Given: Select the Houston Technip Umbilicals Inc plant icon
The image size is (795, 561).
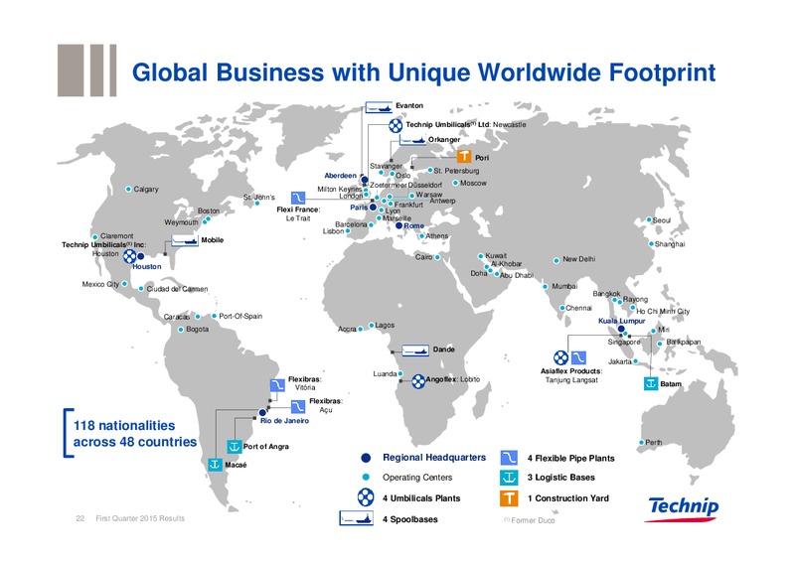Looking at the screenshot, I should point(130,256).
